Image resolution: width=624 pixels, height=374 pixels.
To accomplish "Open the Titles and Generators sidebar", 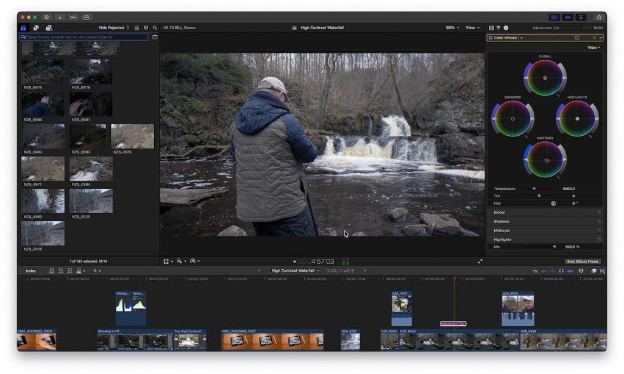I will point(49,28).
